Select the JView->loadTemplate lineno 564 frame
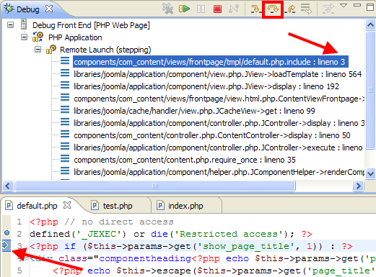Viewport: 376px width, 277px height. 217,74
